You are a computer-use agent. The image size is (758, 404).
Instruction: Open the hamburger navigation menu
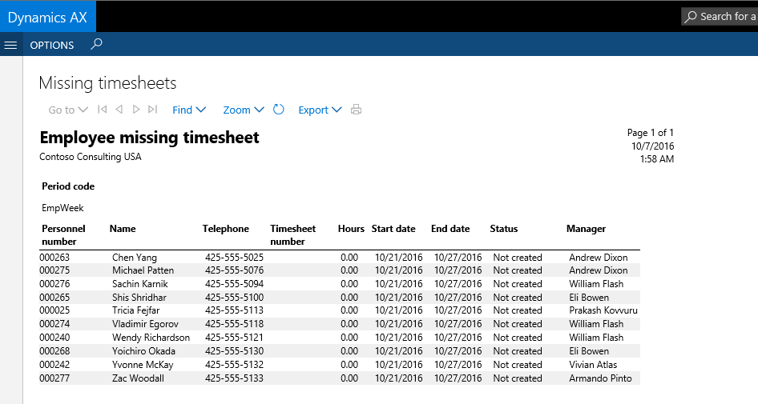(10, 46)
